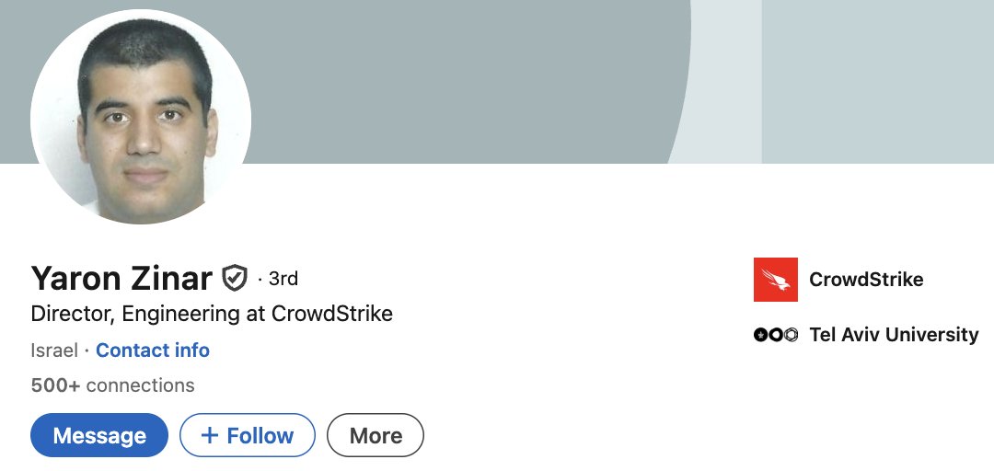Click the red CrowdStrike falcon logo
Viewport: 994px width, 471px height.
pos(775,280)
